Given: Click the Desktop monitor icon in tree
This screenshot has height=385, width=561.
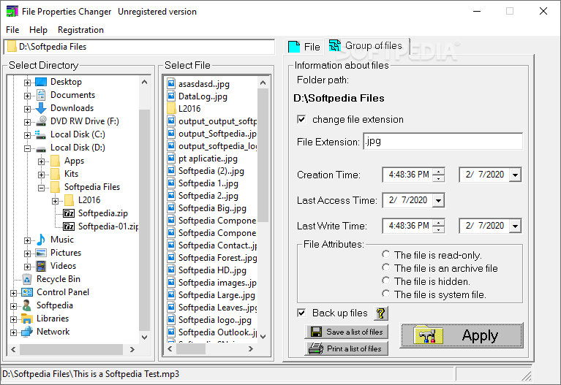Looking at the screenshot, I should coord(41,82).
